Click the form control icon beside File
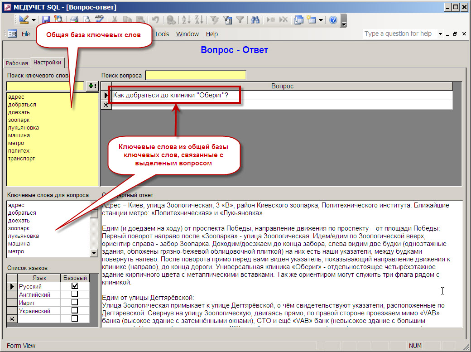 click(x=12, y=34)
